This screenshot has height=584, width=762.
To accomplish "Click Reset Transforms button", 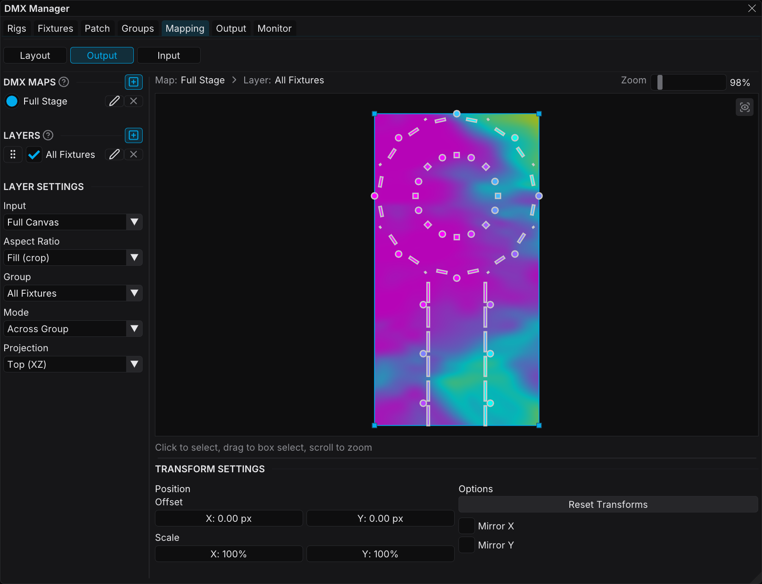I will [x=608, y=504].
